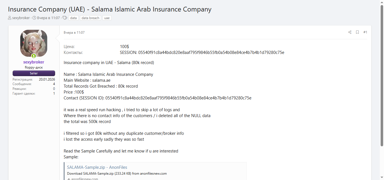
Task: Click the share post icon
Action: click(350, 32)
